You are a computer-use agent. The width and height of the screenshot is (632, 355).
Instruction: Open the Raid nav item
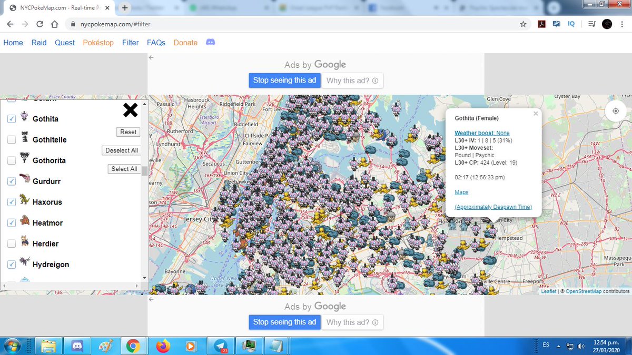coord(39,43)
